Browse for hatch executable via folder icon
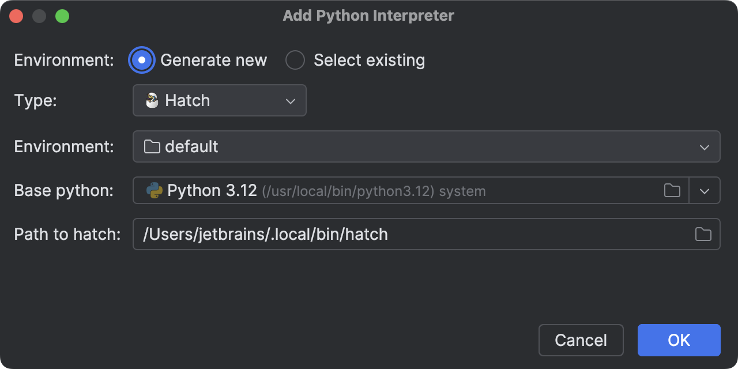This screenshot has width=738, height=369. (x=703, y=234)
